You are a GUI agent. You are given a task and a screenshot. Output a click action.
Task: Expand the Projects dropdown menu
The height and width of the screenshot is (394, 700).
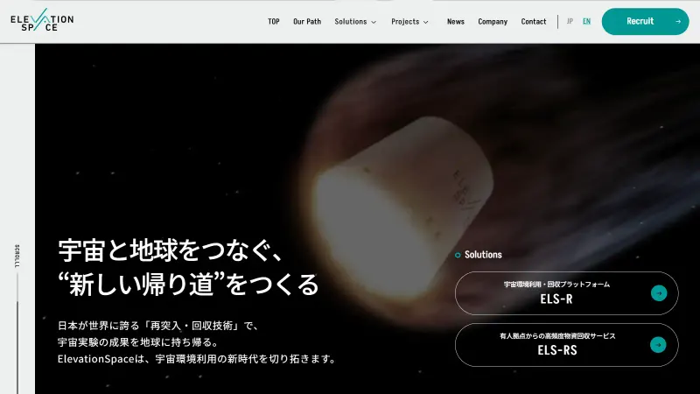[409, 21]
